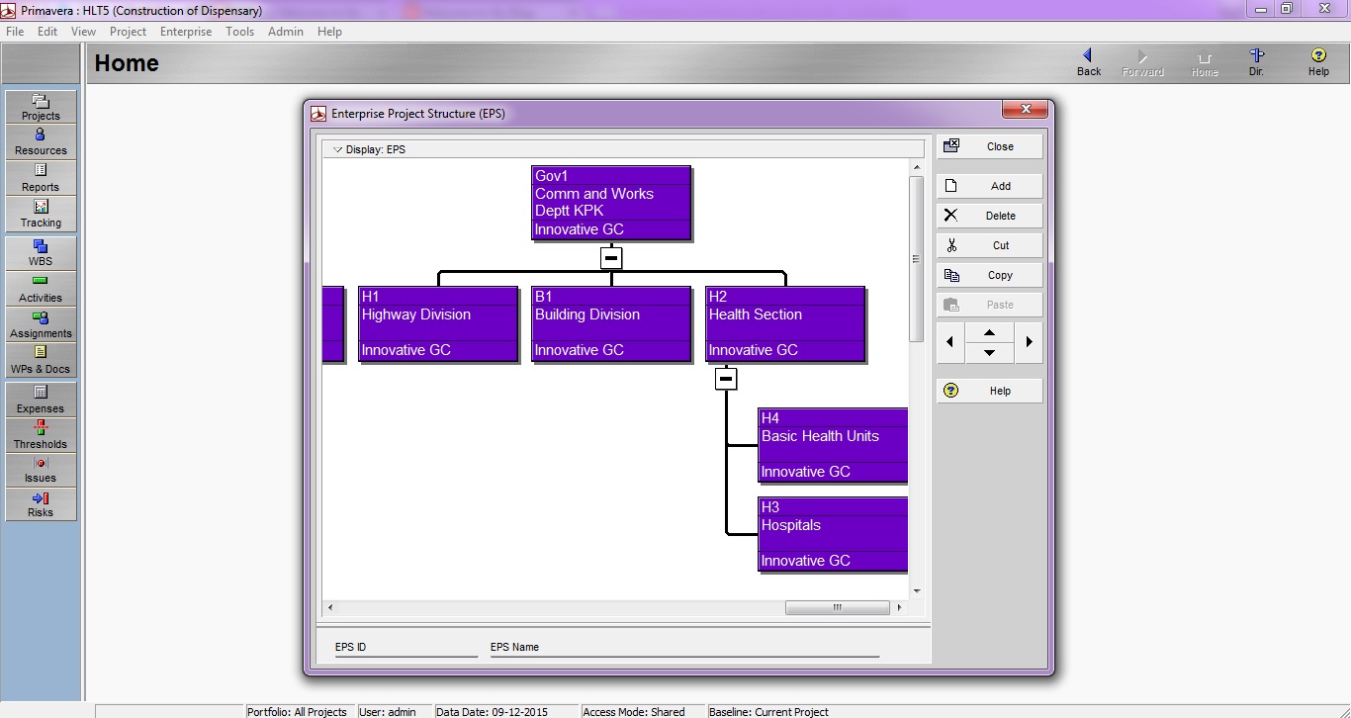Click the Add button in the EPS dialog

pyautogui.click(x=989, y=185)
